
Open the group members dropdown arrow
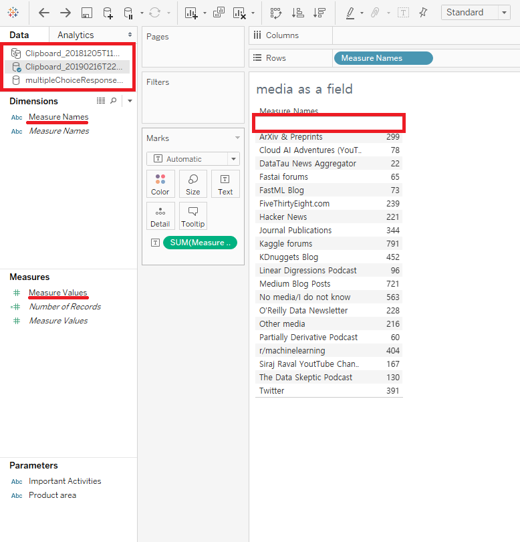coord(388,13)
